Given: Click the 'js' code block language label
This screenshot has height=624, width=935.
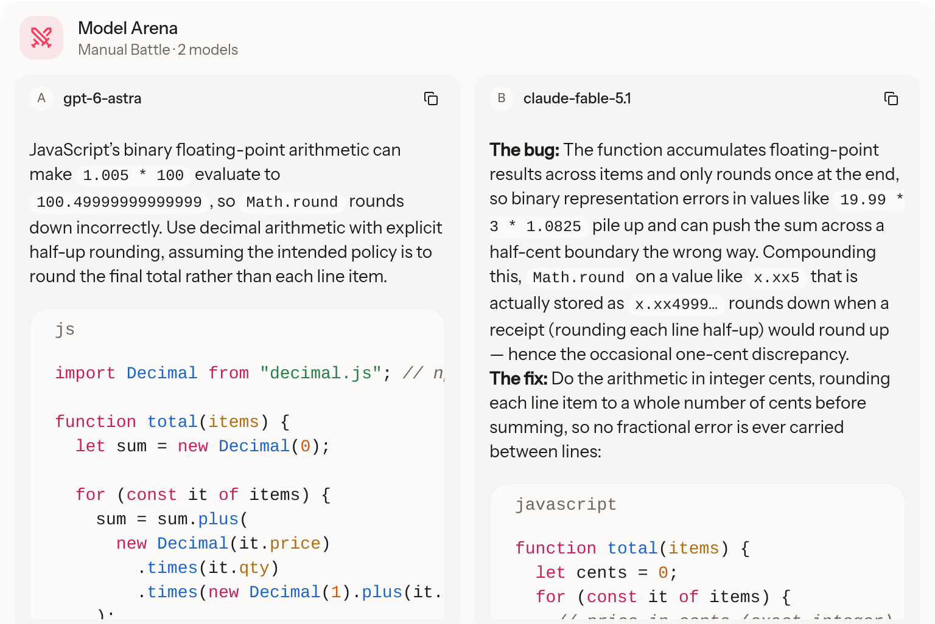Looking at the screenshot, I should tap(65, 330).
